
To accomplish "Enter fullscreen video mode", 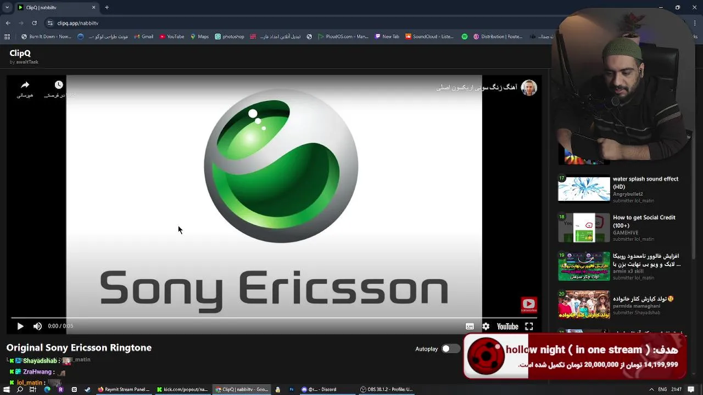I will [x=529, y=326].
